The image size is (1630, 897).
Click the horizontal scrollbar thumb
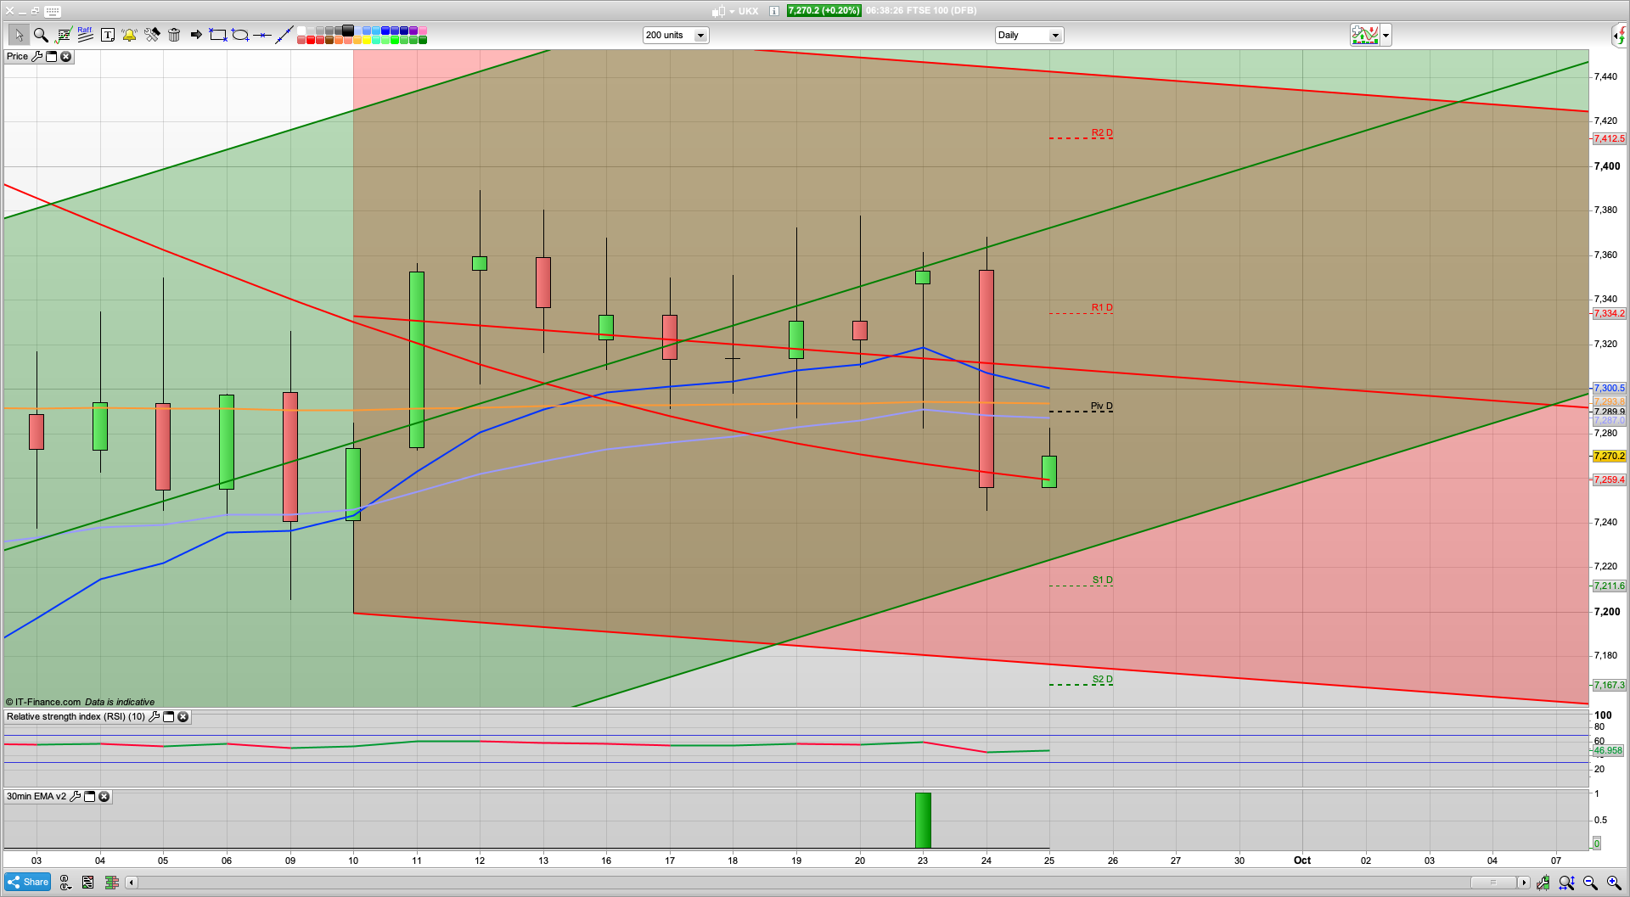(x=1493, y=883)
